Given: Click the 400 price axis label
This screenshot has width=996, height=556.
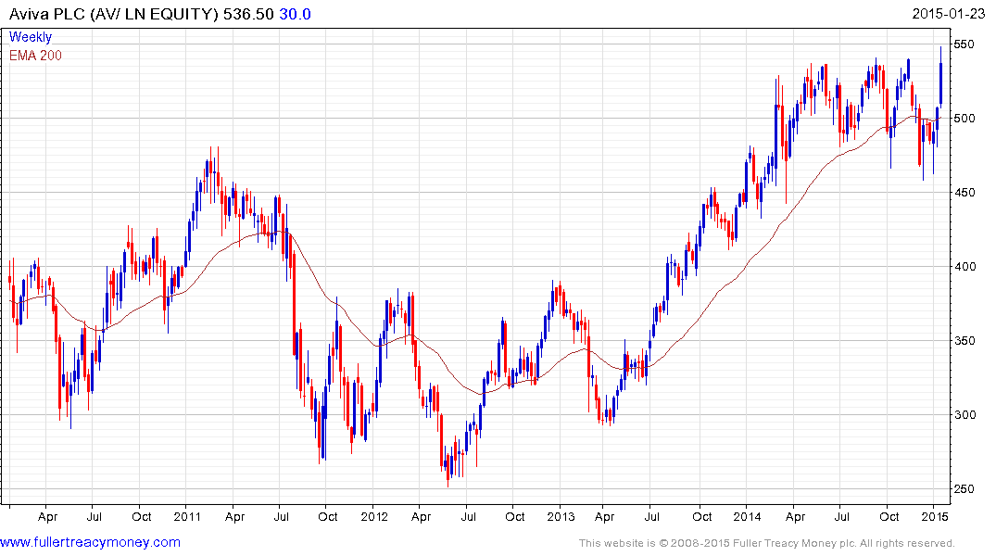Looking at the screenshot, I should 964,267.
